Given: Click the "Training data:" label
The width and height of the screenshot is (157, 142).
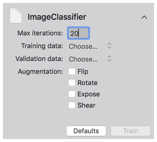Looking at the screenshot, I should [42, 46].
